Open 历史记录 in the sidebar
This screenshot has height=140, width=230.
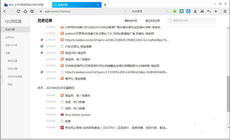(15, 30)
